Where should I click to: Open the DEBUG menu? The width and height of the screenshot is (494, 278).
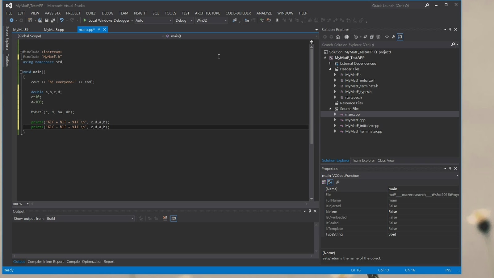point(107,13)
